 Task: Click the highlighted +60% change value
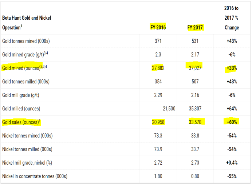[x=232, y=122]
